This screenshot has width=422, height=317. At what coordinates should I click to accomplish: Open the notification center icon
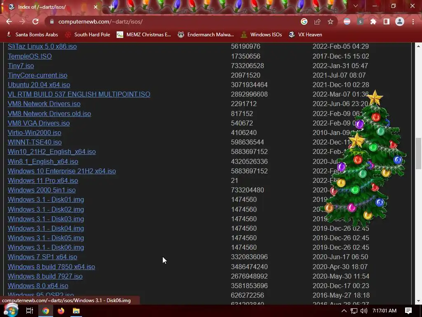[408, 311]
